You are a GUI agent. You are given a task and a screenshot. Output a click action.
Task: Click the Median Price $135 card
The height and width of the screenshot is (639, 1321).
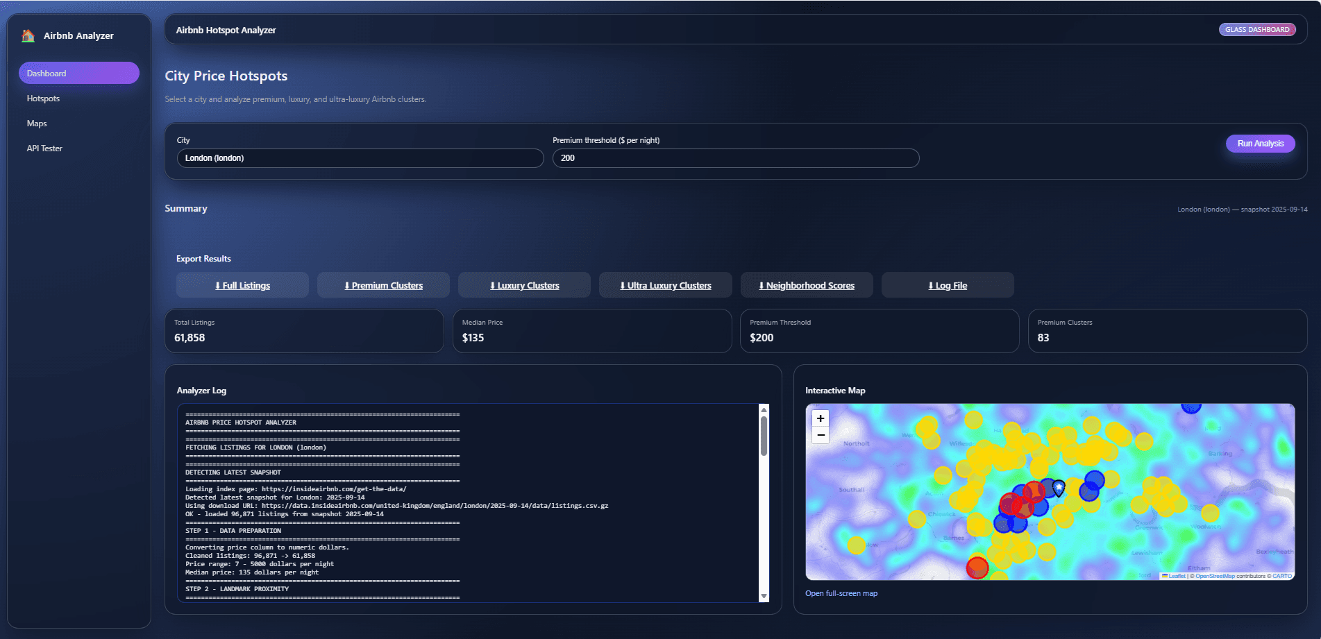click(x=592, y=331)
